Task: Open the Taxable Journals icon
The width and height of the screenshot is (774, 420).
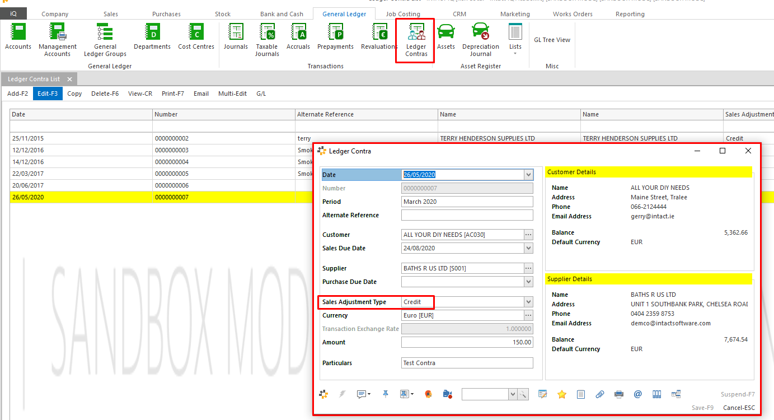Action: pyautogui.click(x=267, y=40)
